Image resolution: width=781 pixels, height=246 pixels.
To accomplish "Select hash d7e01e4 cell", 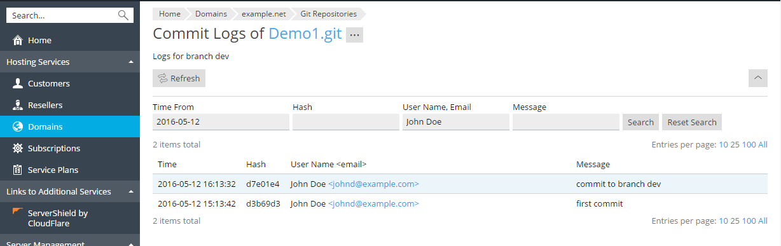I will click(263, 184).
